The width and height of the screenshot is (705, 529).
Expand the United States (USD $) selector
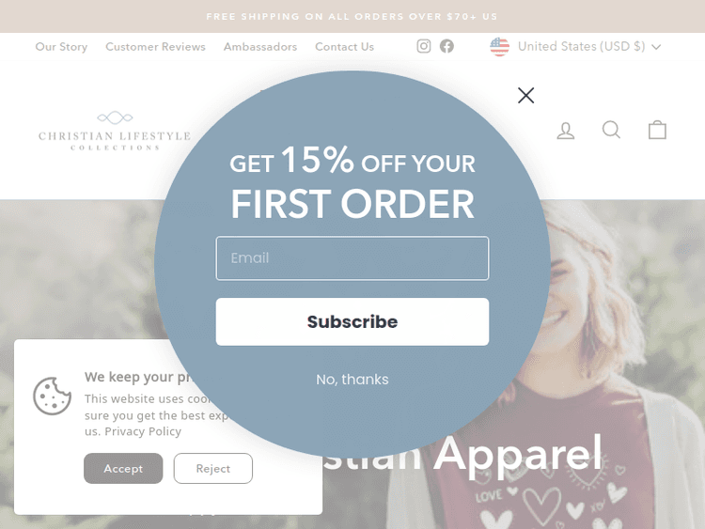coord(575,47)
